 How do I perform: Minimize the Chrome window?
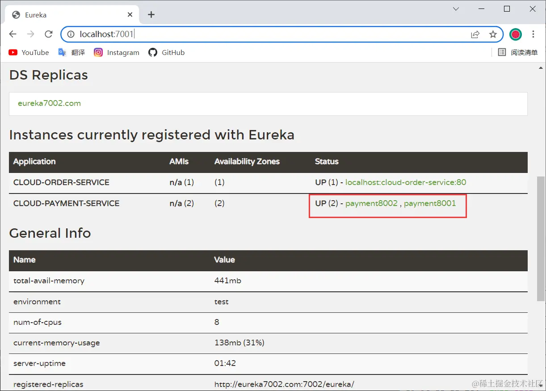point(481,9)
